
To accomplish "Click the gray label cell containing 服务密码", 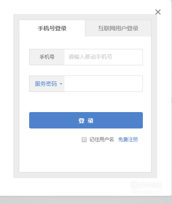I will point(47,84).
